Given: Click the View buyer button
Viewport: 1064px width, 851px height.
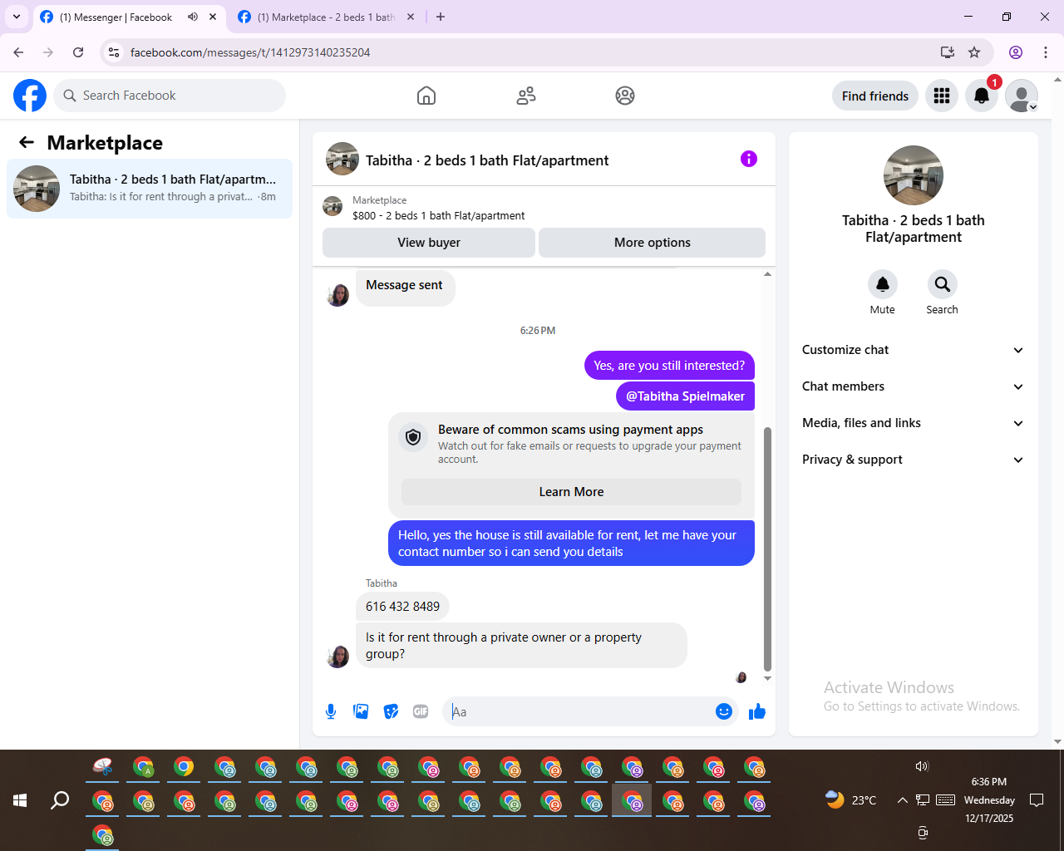Looking at the screenshot, I should pos(429,243).
